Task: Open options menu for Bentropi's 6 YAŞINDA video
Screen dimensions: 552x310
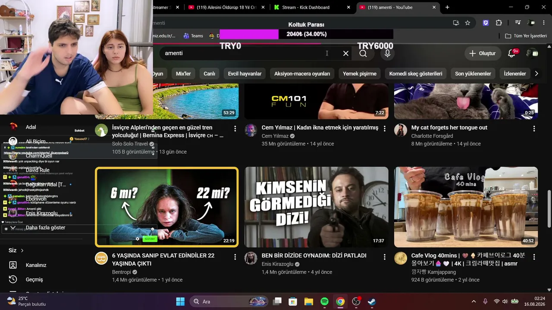Action: (235, 257)
